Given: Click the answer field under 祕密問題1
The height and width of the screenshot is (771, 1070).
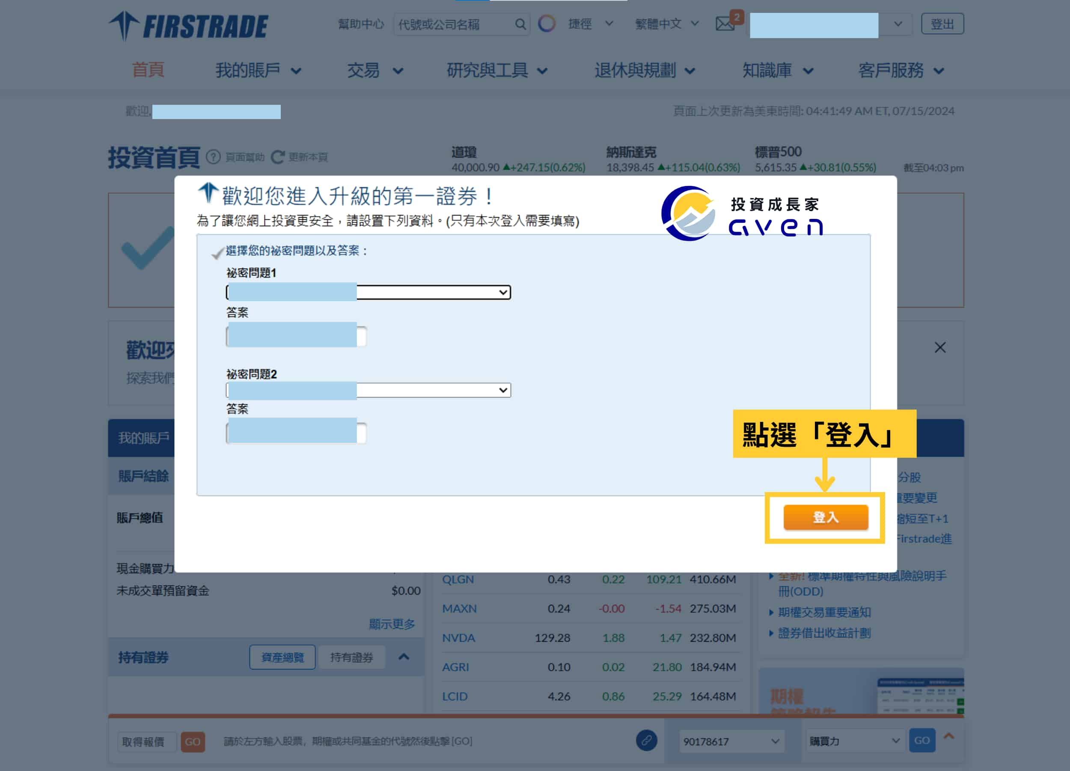Looking at the screenshot, I should 296,336.
